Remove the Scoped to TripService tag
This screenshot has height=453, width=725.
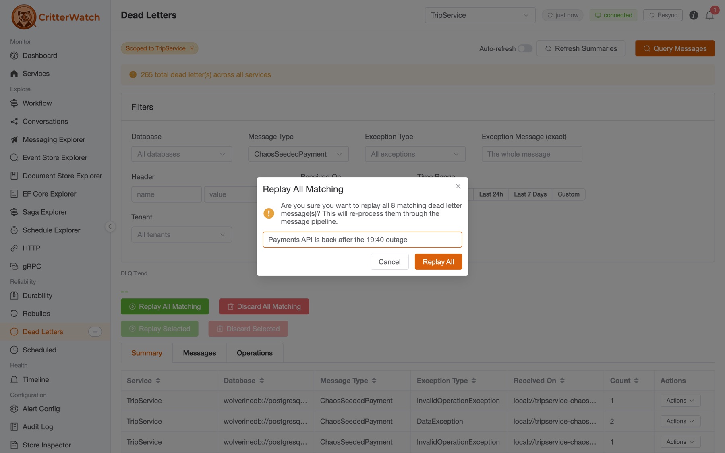[192, 48]
